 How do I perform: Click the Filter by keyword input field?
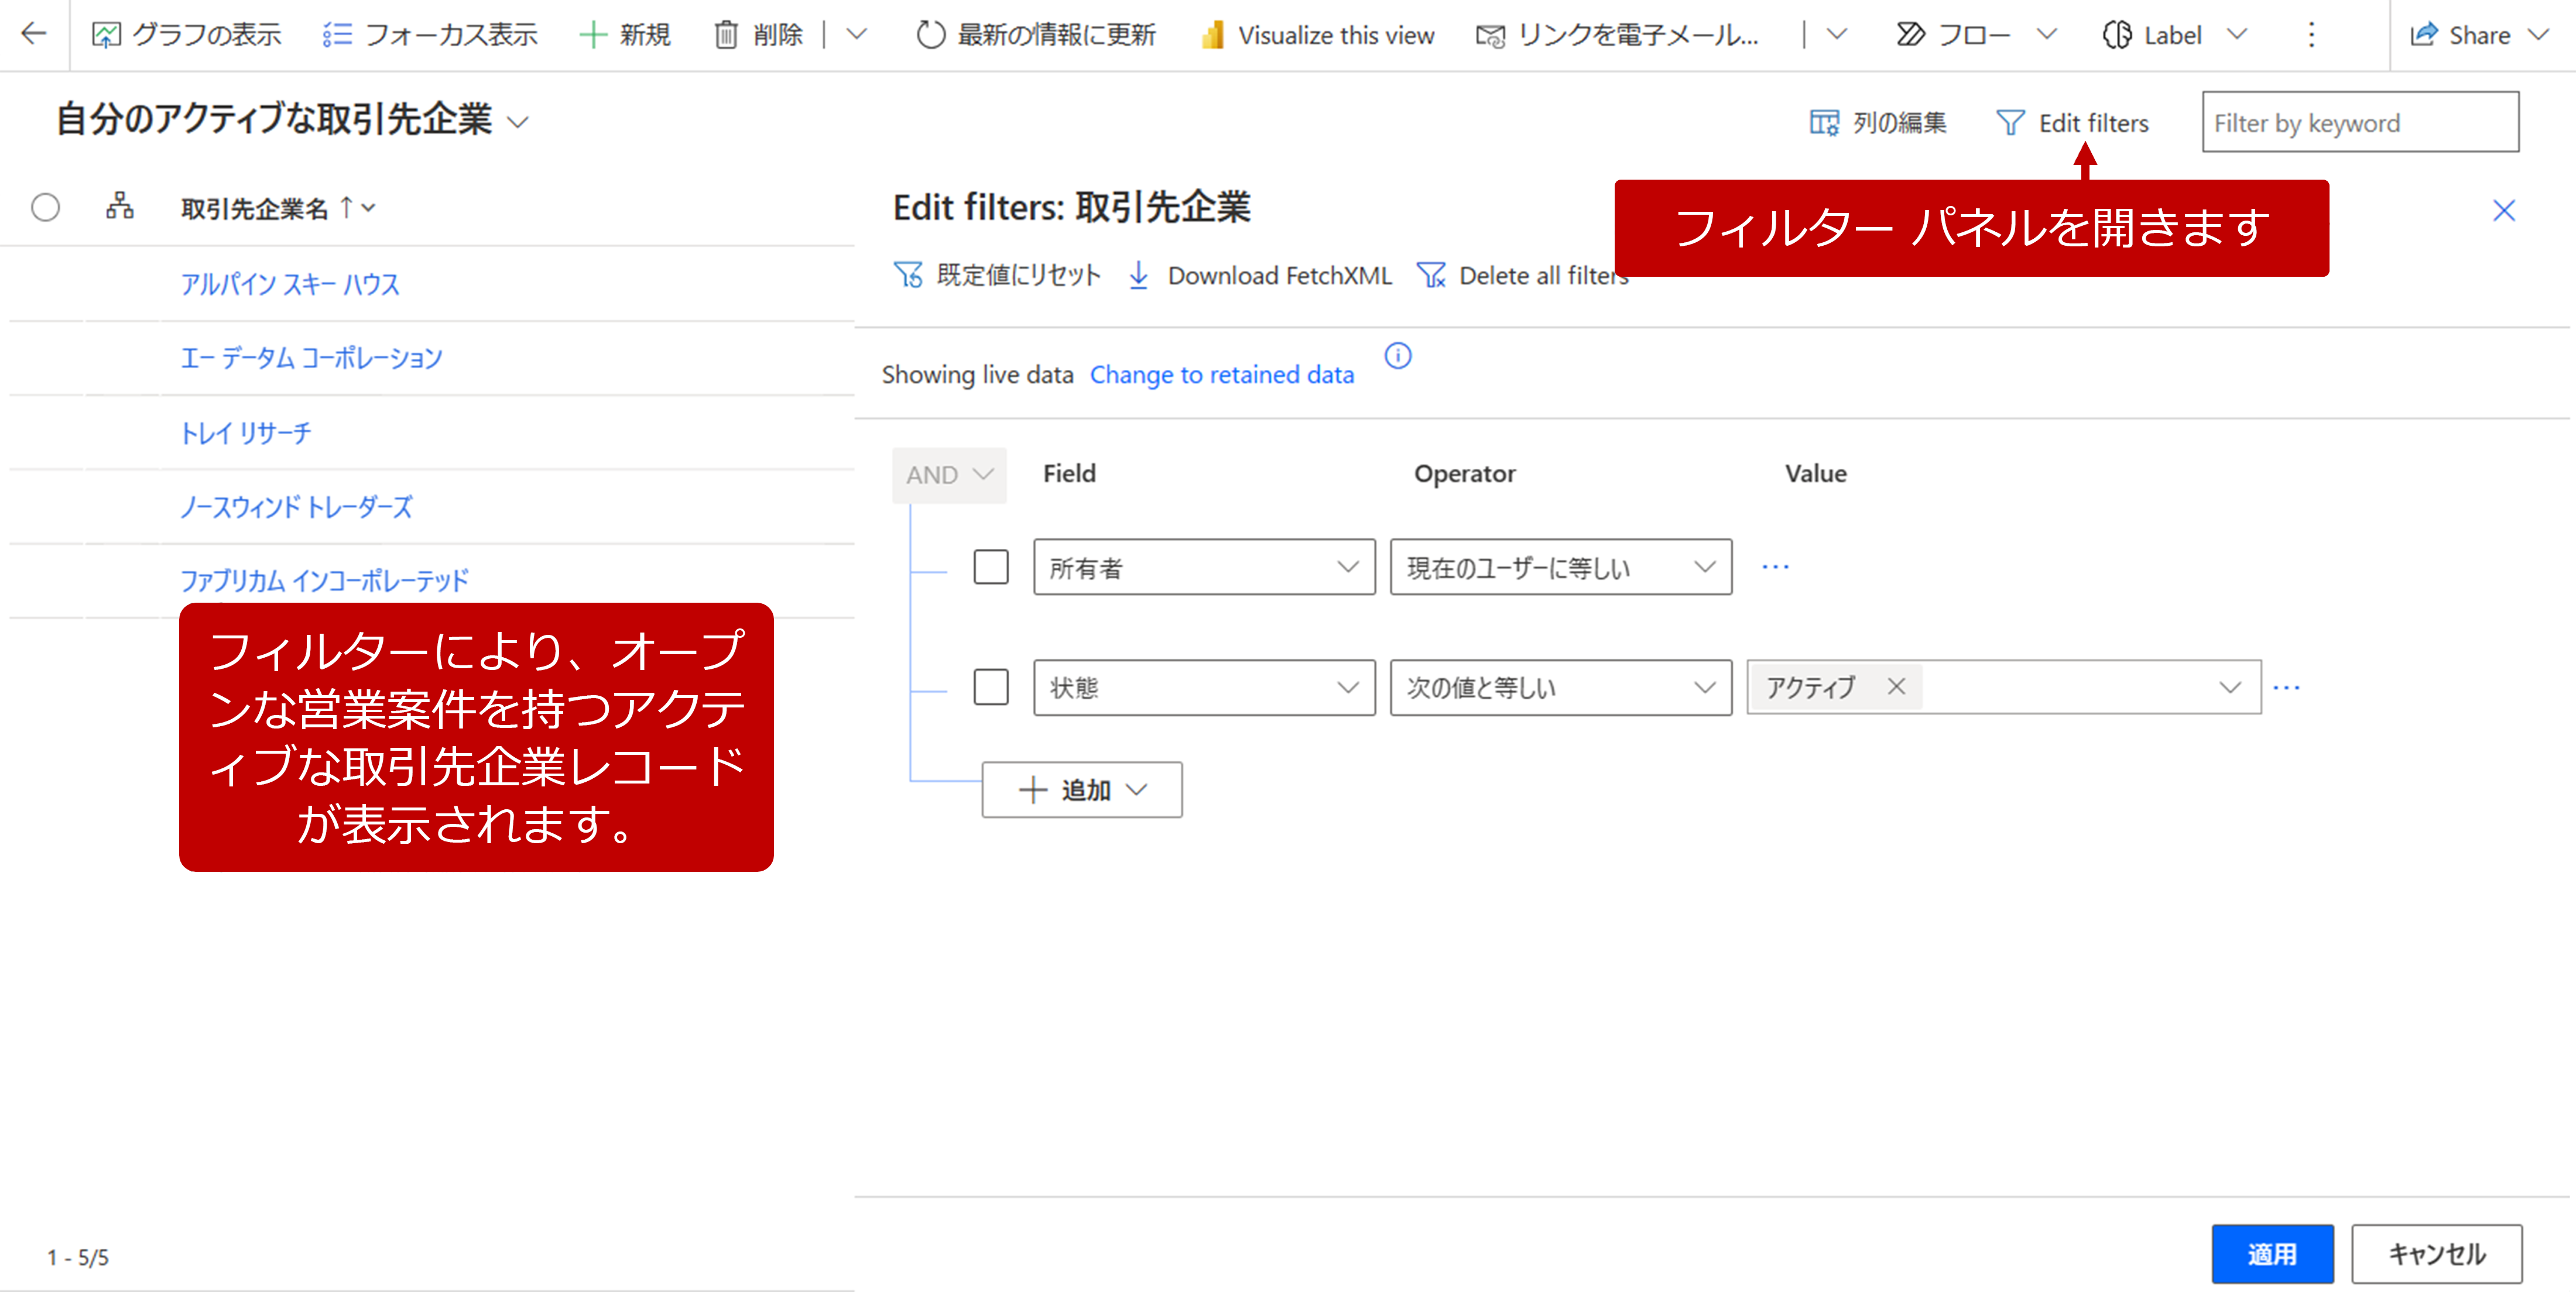(x=2360, y=122)
